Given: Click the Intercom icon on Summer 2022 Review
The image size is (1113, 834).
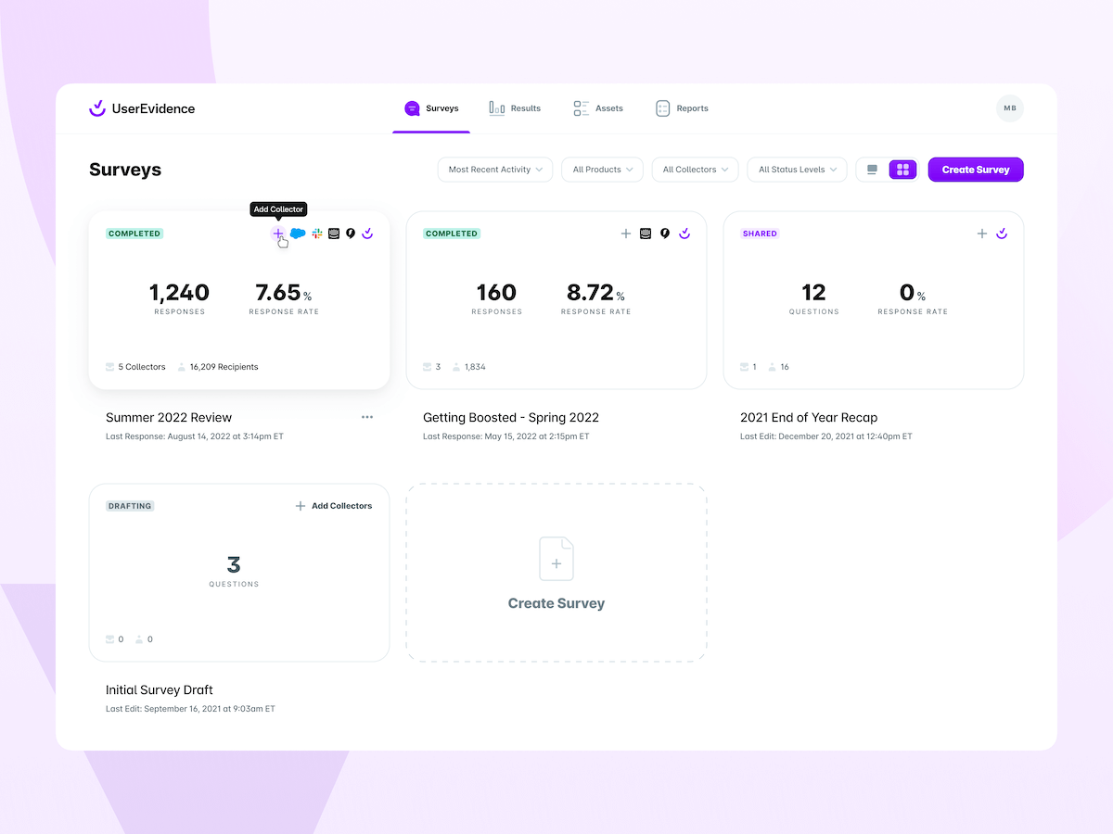Looking at the screenshot, I should pyautogui.click(x=334, y=234).
